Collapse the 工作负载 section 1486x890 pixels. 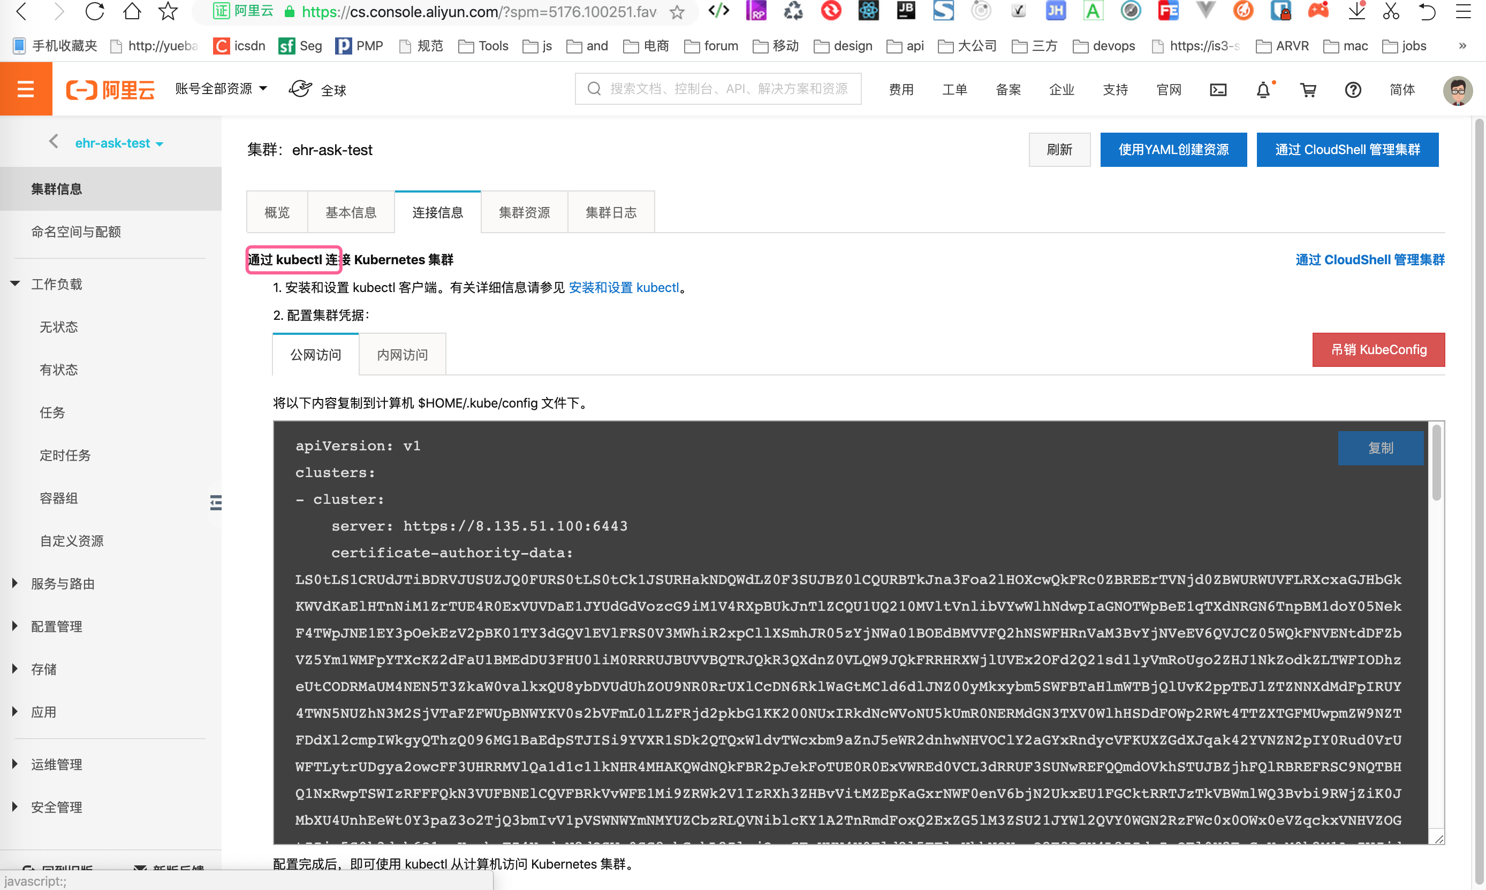tap(56, 283)
